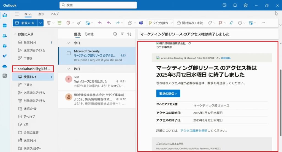Open dropdown arrow next to Flag icon
Viewport: 282px width, 152px height.
pos(225,23)
